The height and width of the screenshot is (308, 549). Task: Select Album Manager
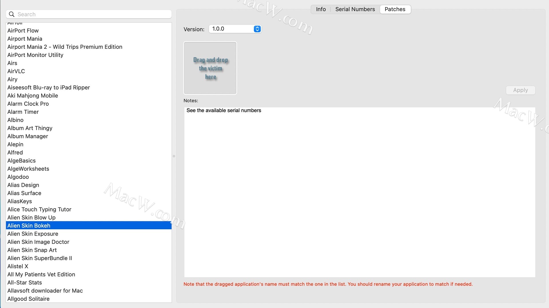89,136
